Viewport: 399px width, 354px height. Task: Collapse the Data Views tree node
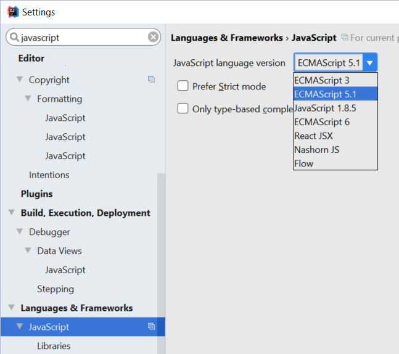(28, 251)
